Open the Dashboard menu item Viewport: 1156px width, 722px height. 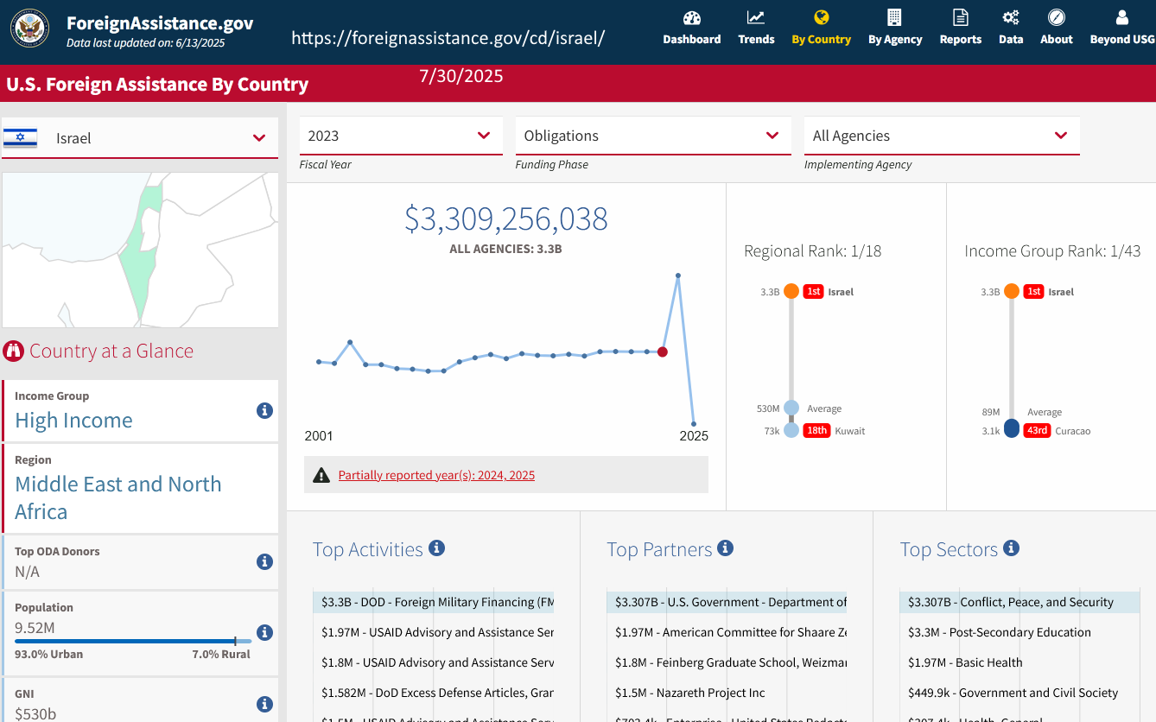point(692,28)
